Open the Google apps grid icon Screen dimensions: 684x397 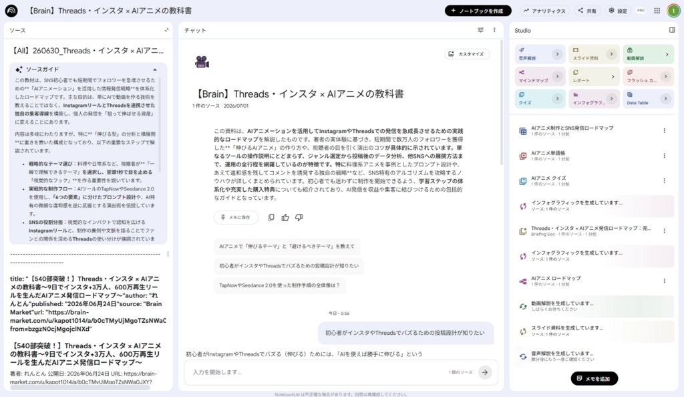pyautogui.click(x=657, y=11)
